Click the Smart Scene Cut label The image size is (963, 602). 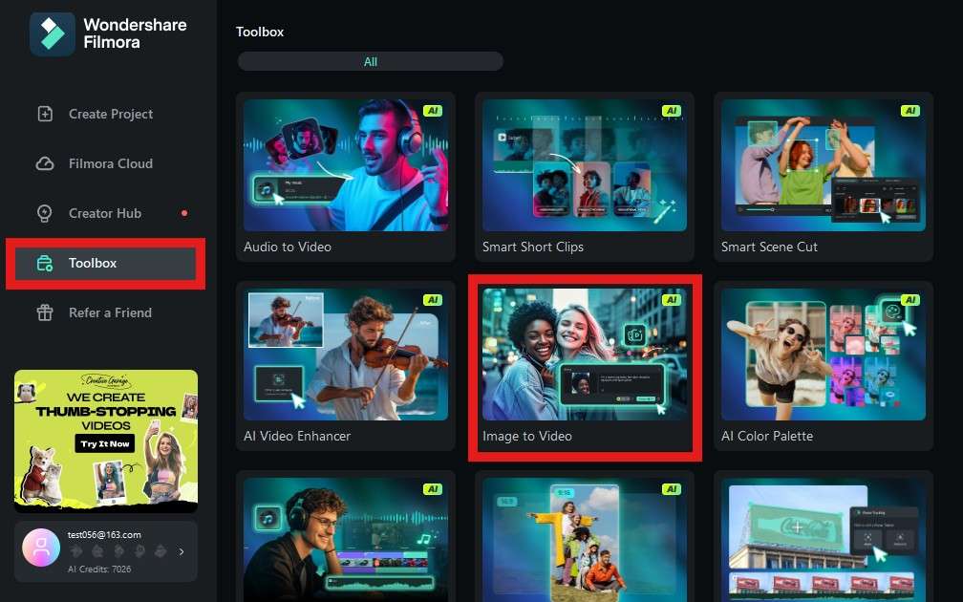click(x=769, y=247)
